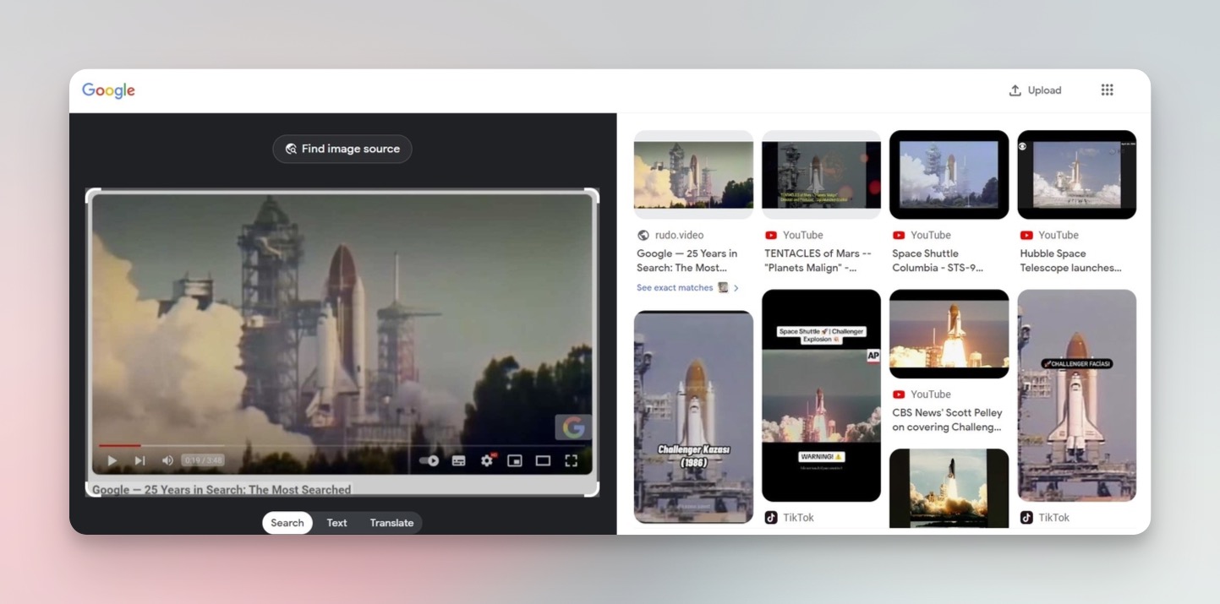Pause playback with the play button

tap(112, 460)
